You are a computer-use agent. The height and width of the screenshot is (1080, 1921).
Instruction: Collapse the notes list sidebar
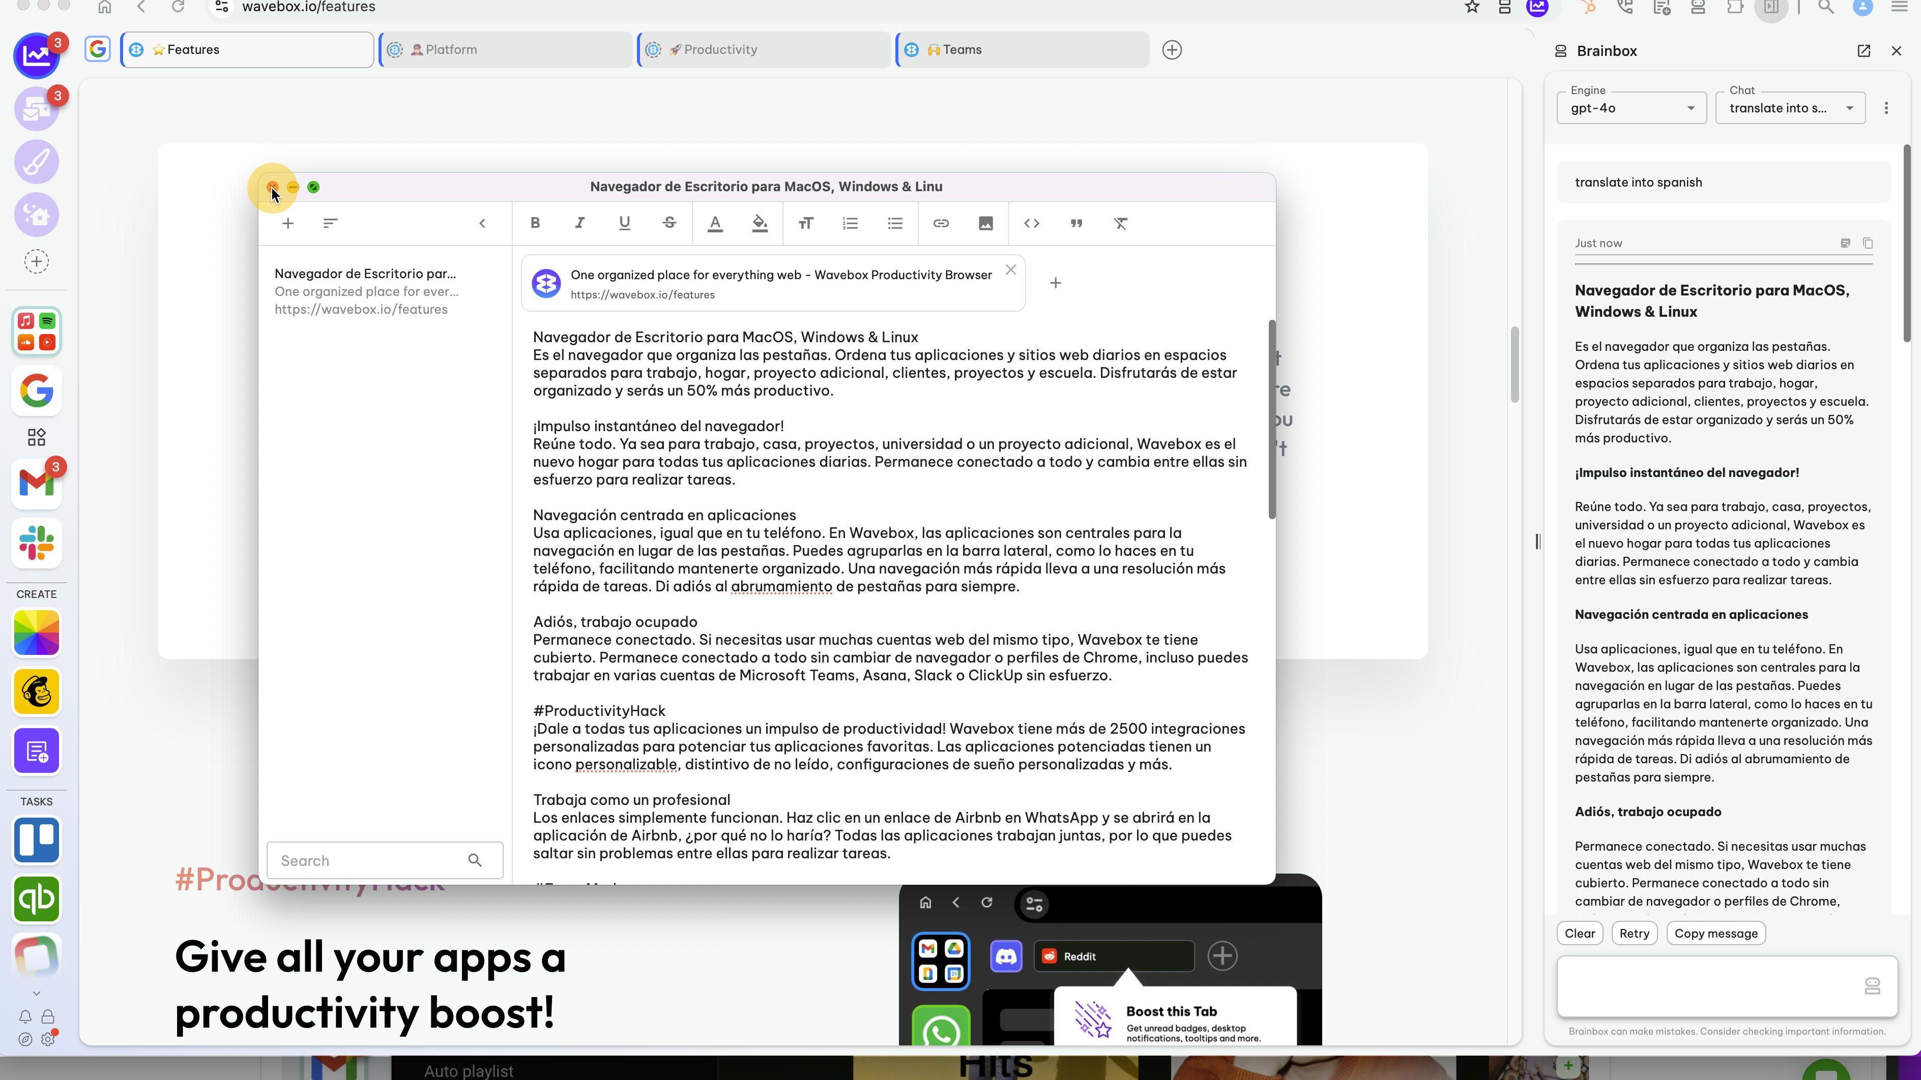[x=482, y=223]
